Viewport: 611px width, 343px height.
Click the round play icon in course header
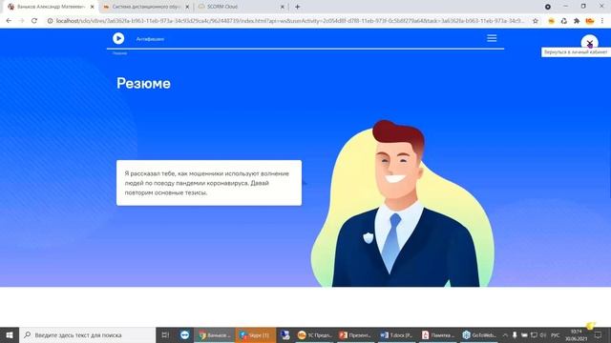pos(118,38)
